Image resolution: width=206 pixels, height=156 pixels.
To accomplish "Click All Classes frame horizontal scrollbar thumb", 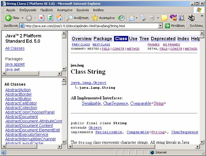I will (x=22, y=147).
